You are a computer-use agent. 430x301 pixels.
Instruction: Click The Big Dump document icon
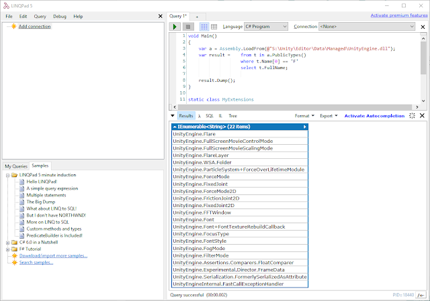point(22,202)
